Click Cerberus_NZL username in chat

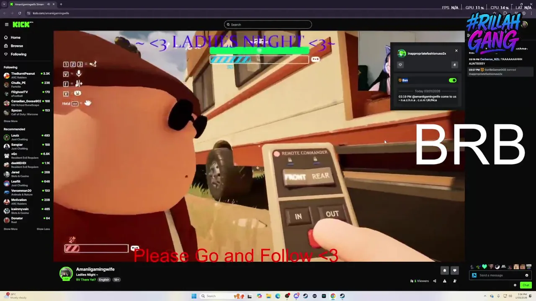tap(490, 59)
